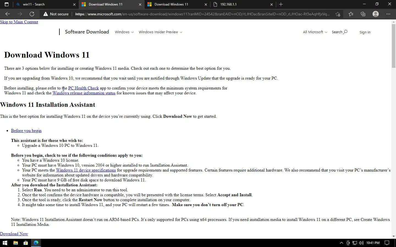Open Windows 11 device specifications link
The image size is (396, 247).
point(86,170)
